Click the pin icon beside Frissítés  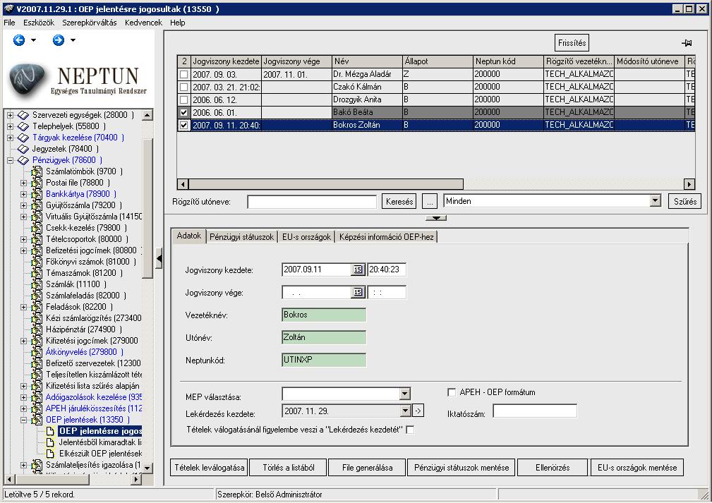click(x=687, y=43)
